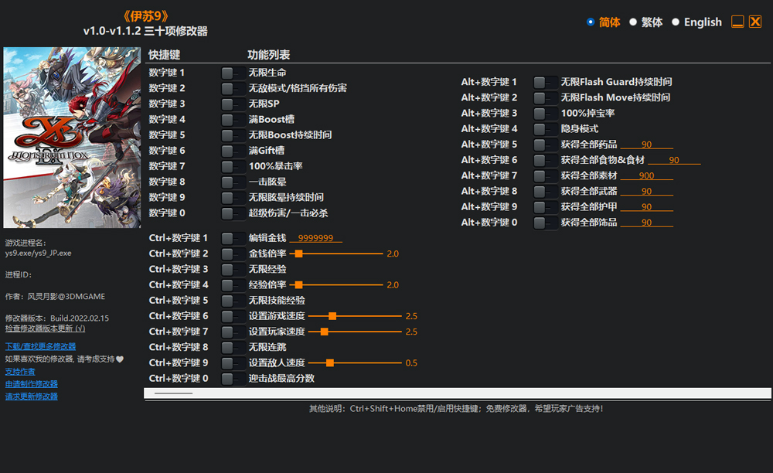Enable 超级伤害/一击必杀 toggle
Viewport: 773px width, 473px height.
tap(233, 213)
